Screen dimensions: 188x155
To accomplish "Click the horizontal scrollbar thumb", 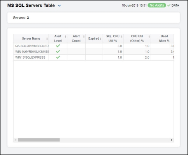I will 39,140.
